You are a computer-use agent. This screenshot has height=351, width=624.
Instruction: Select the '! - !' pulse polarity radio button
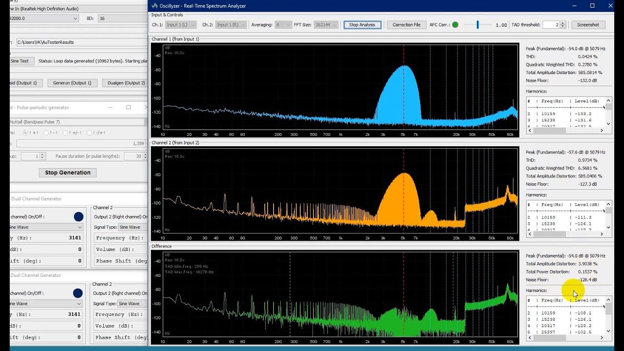46,133
